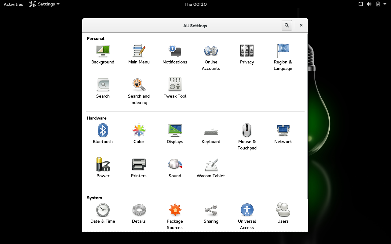Launch the Tweak Tool
Viewport: 391px width, 244px height.
[175, 85]
